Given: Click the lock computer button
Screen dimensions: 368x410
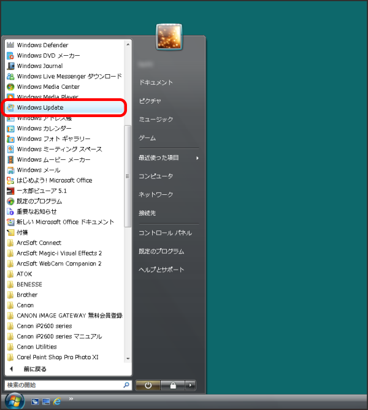Looking at the screenshot, I should [x=173, y=385].
